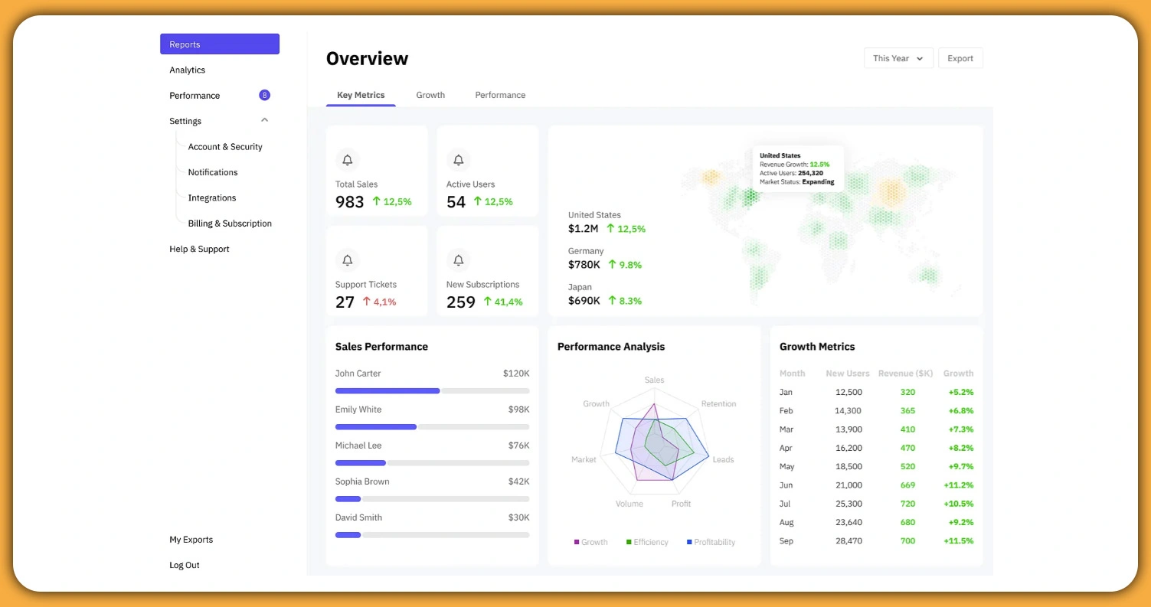
Task: Select the Performance tab in Overview
Action: (500, 95)
